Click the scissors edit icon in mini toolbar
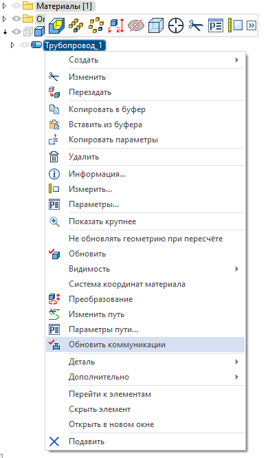270x458 pixels. click(x=196, y=25)
